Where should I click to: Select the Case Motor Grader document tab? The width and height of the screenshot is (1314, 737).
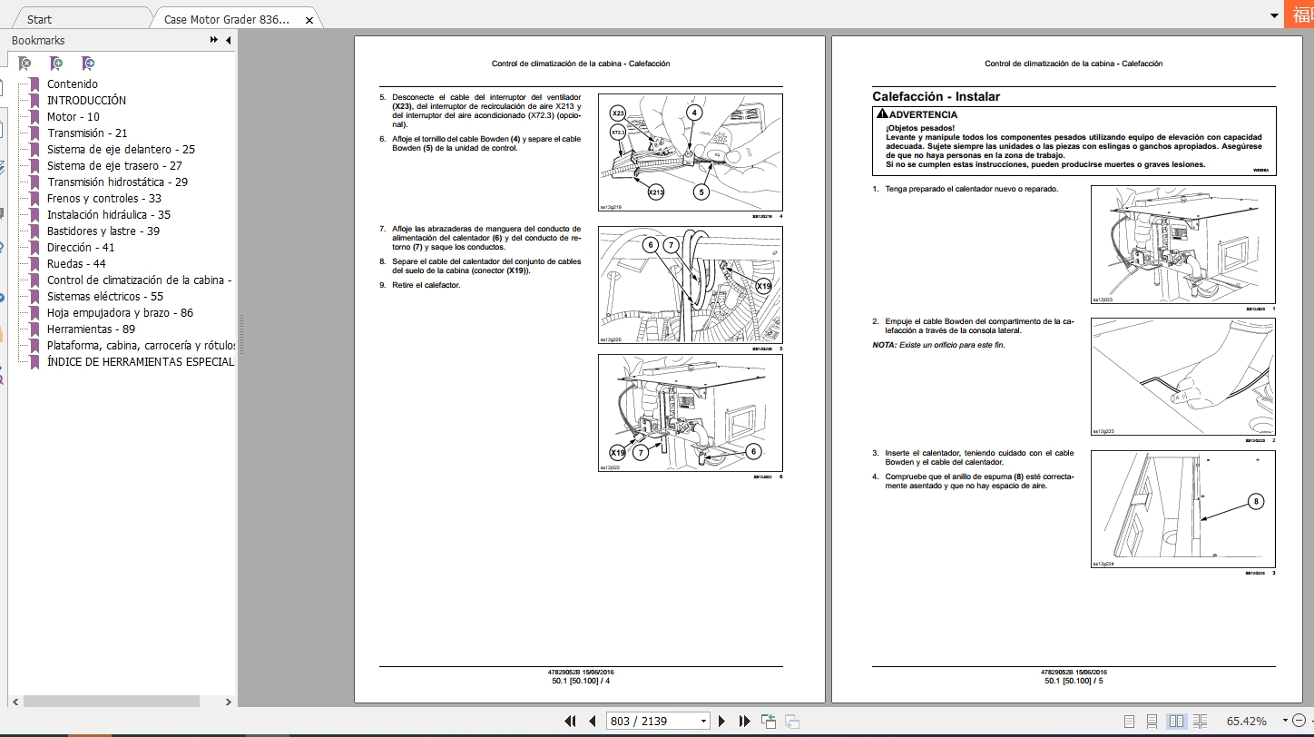225,18
